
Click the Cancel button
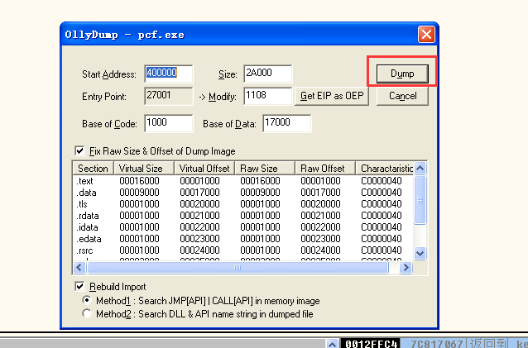click(402, 96)
